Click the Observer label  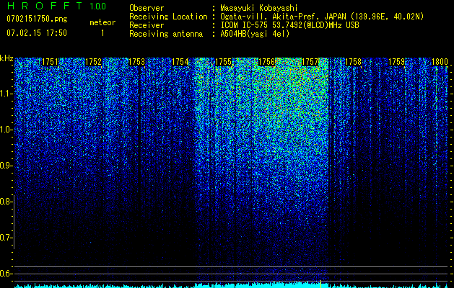(x=147, y=8)
